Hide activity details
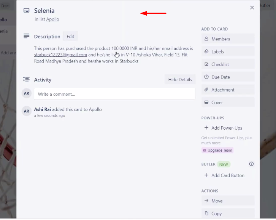The height and width of the screenshot is (220, 276). pos(180,80)
